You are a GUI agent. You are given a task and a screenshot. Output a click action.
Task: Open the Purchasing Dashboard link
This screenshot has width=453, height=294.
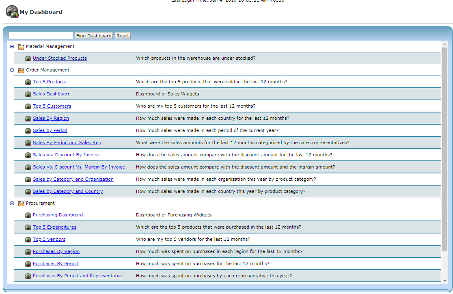[58, 215]
